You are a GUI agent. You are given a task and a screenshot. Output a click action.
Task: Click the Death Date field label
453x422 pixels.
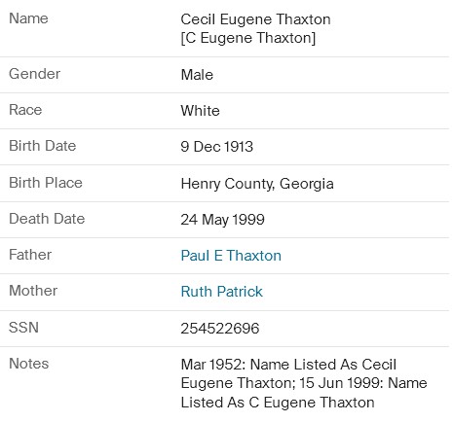[47, 219]
